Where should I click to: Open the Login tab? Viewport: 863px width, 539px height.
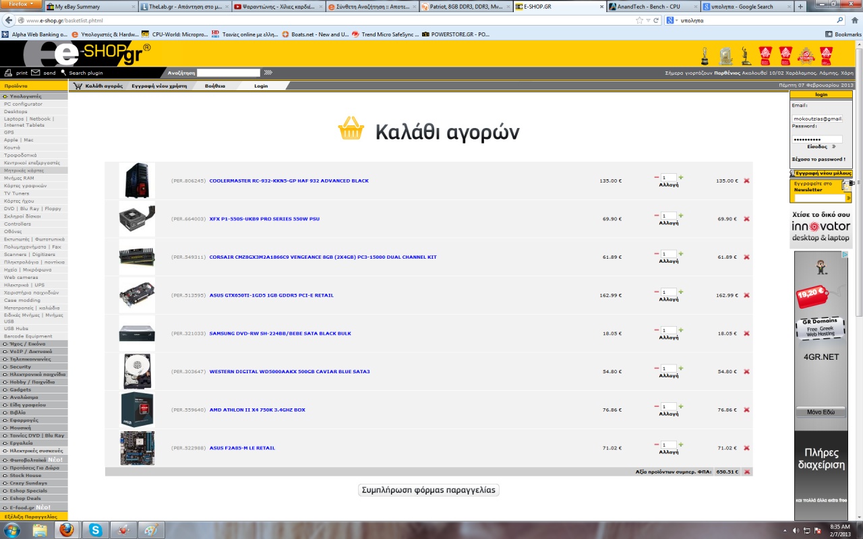click(x=261, y=86)
